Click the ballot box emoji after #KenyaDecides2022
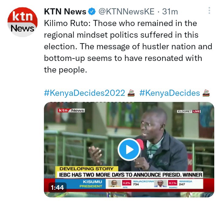 [x=131, y=93]
